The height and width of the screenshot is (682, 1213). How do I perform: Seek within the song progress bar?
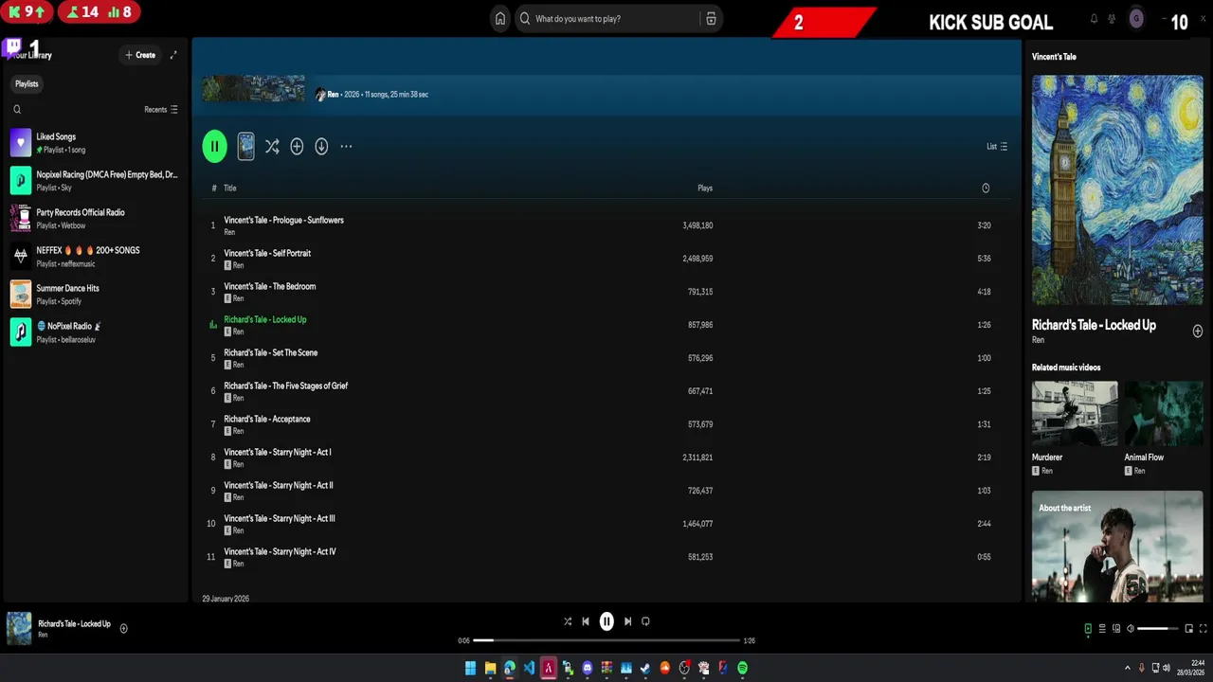[x=606, y=640]
